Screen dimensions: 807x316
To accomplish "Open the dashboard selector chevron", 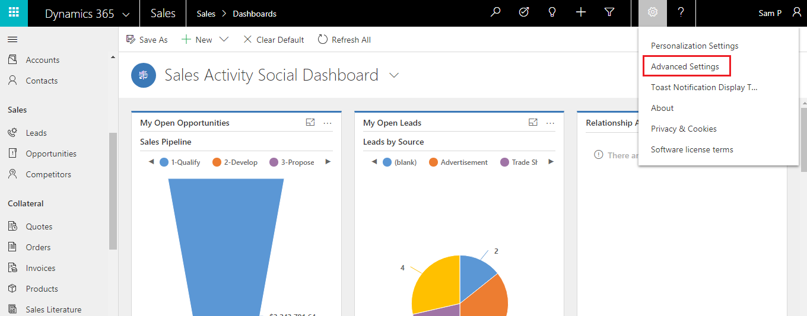I will click(x=393, y=75).
